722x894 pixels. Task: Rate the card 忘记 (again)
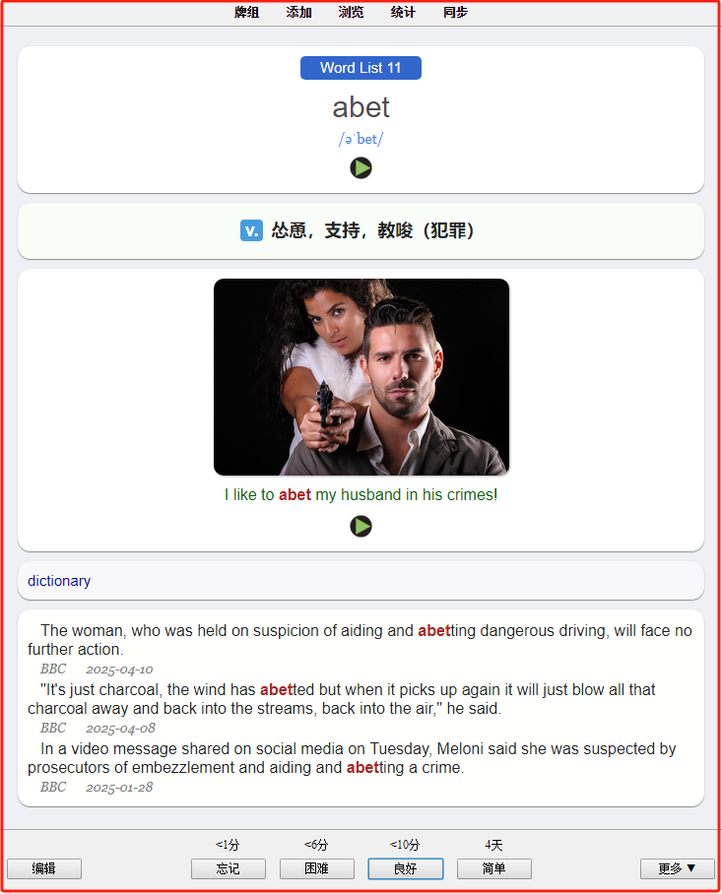click(x=229, y=869)
